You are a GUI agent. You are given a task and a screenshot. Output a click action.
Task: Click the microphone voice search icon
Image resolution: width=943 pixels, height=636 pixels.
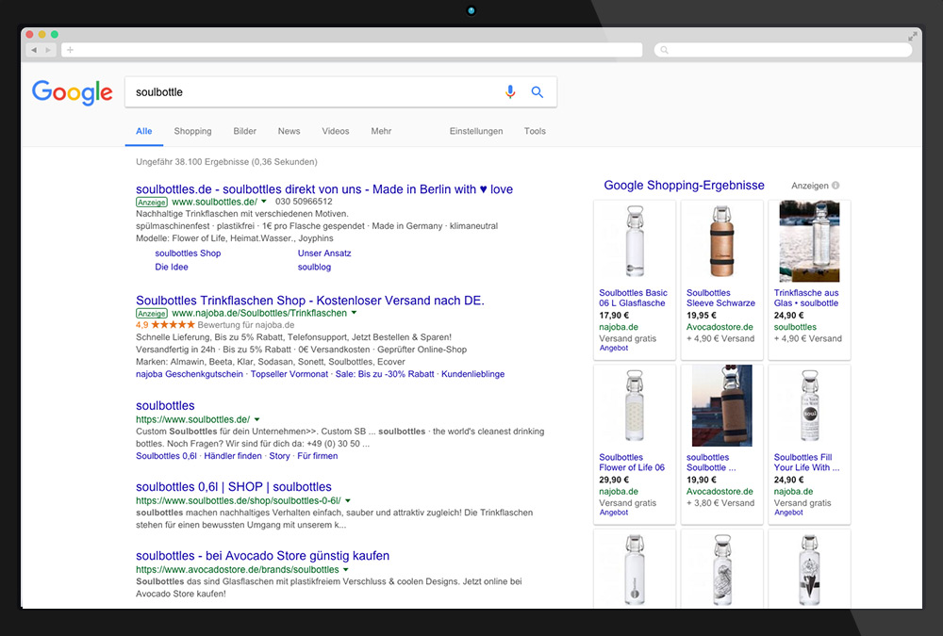coord(510,92)
